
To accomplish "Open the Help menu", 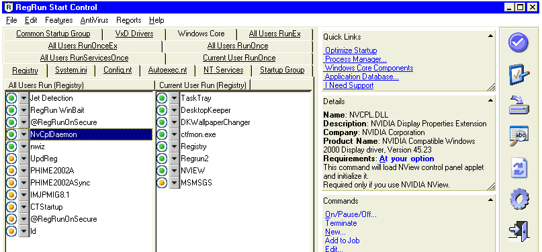I will click(156, 20).
